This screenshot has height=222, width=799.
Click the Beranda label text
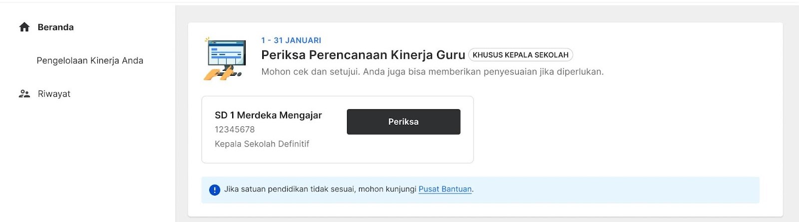point(56,27)
